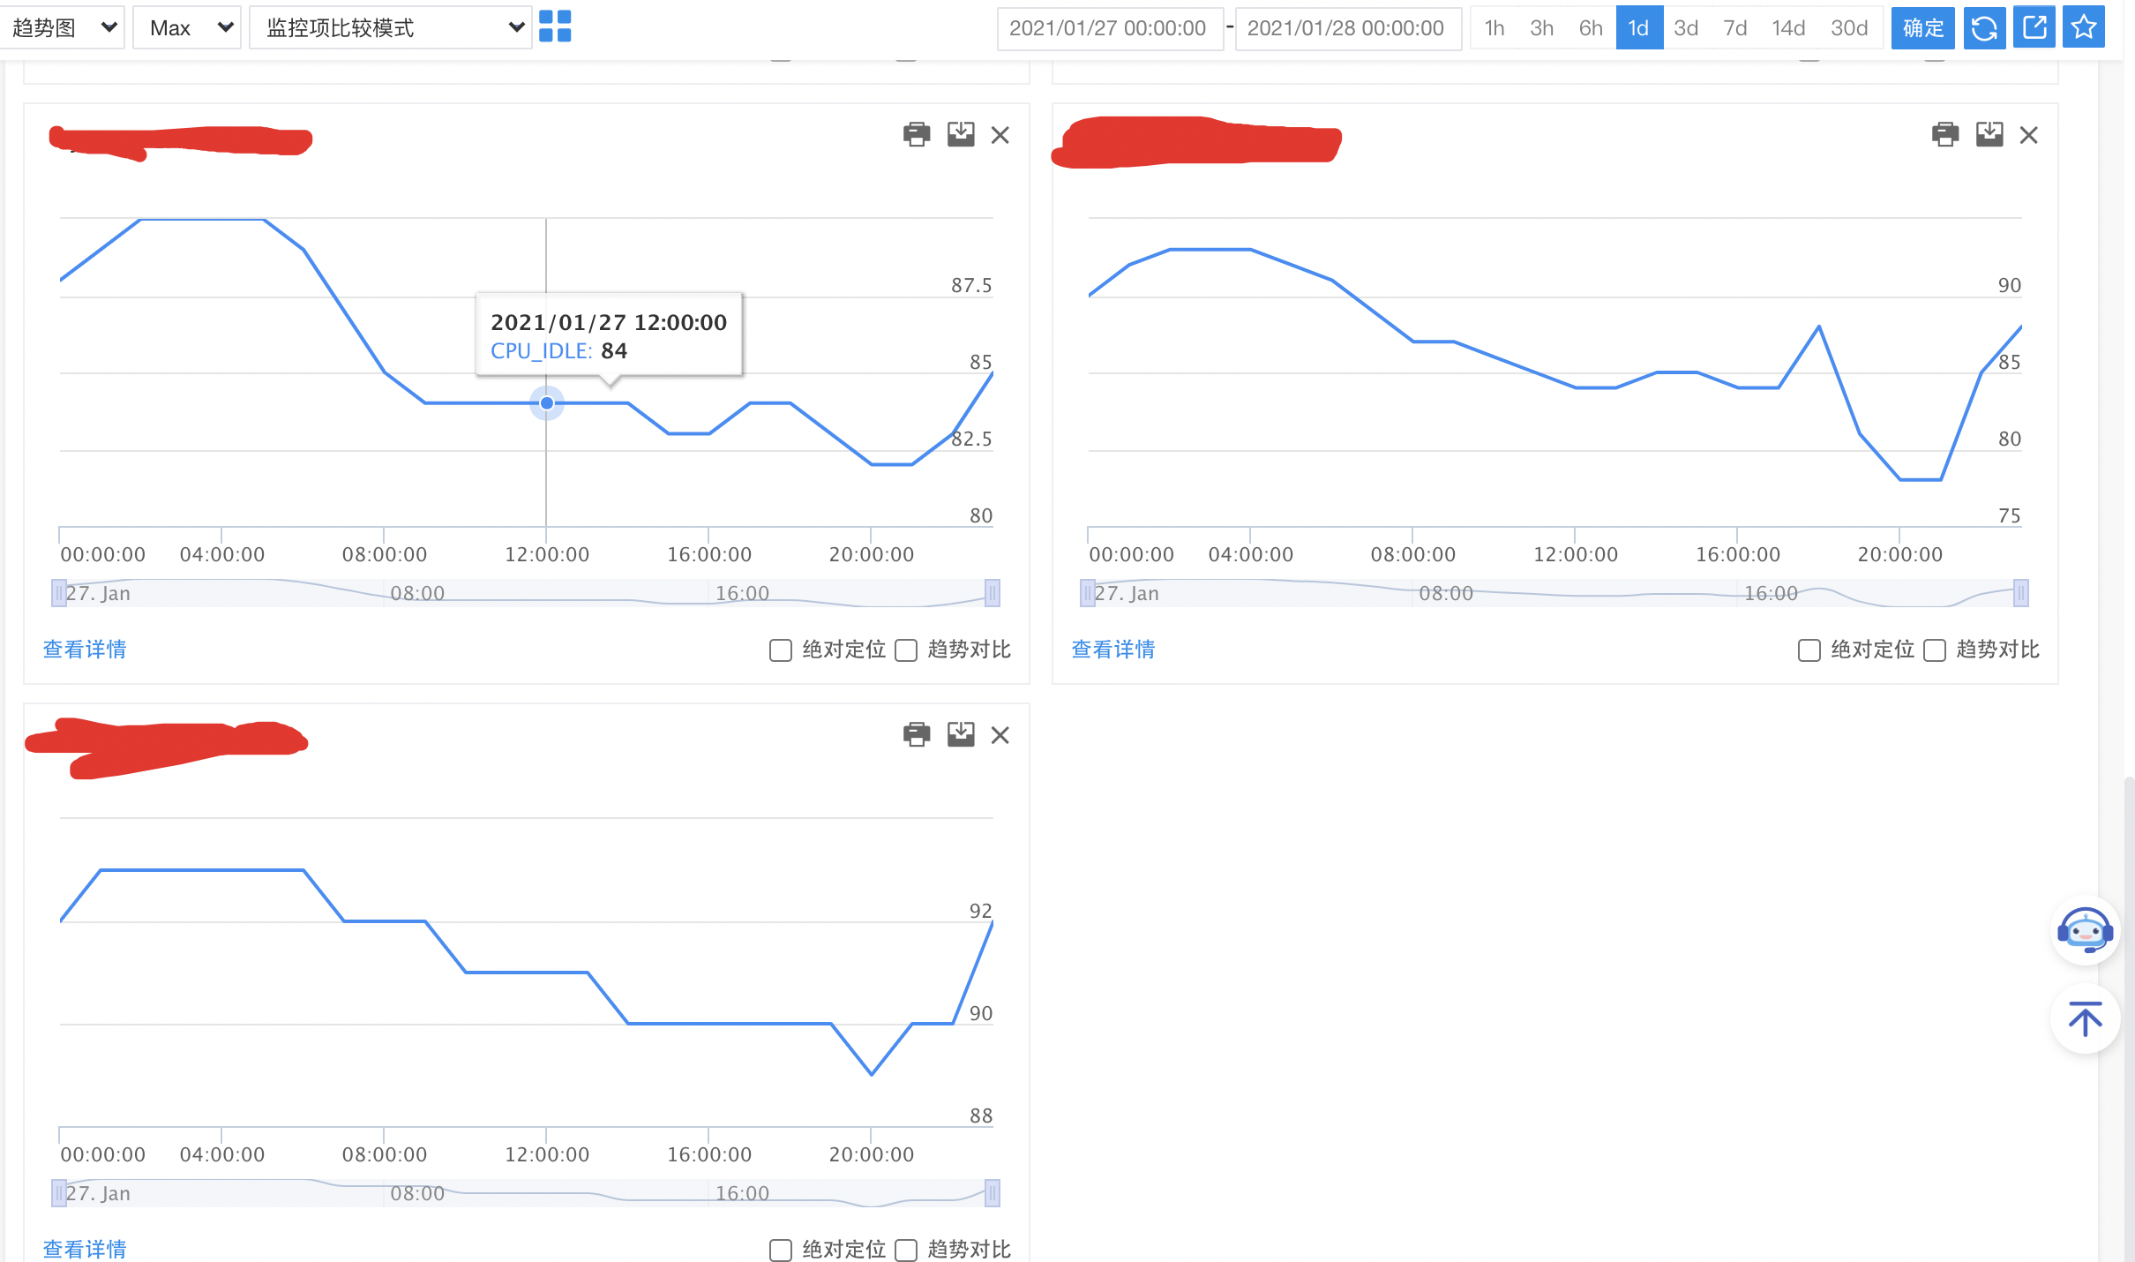Open 查看详情 for the top-left chart
Image resolution: width=2135 pixels, height=1262 pixels.
pos(85,650)
